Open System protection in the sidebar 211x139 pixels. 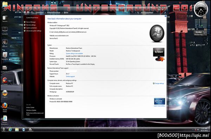(x=32, y=28)
